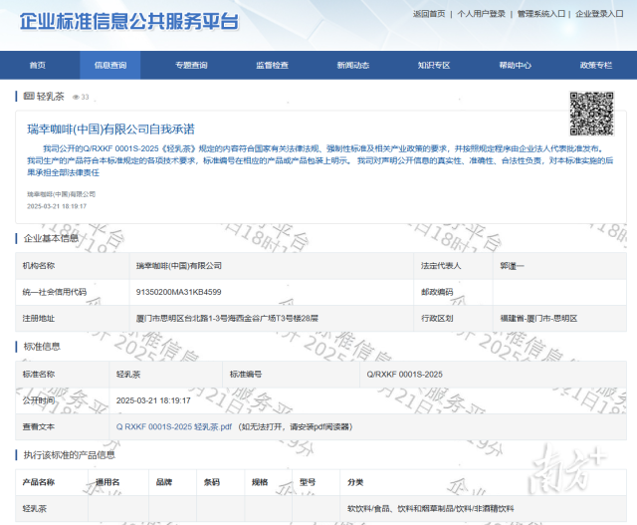
Task: Click the icon before 轻乳茶 title
Action: tap(29, 96)
